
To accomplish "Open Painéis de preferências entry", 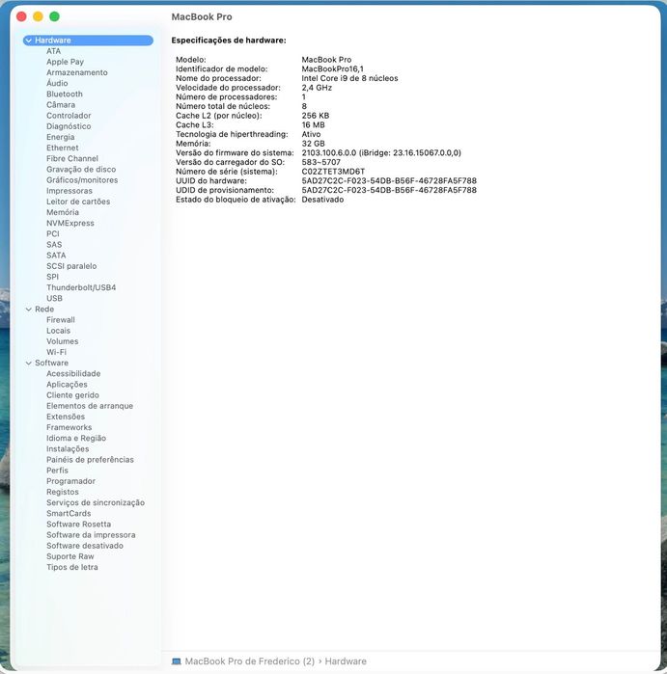I will click(91, 460).
